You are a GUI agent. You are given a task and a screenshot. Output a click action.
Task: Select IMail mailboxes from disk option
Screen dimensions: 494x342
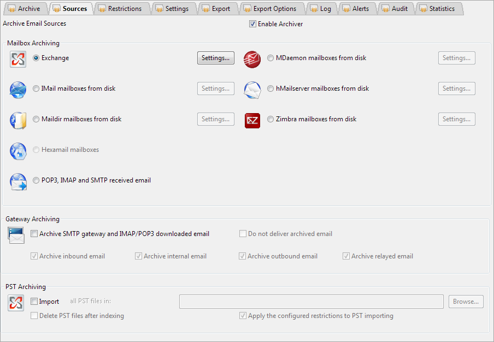tap(37, 89)
